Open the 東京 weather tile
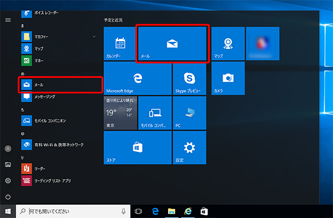This screenshot has height=218, width=333. tap(120, 113)
